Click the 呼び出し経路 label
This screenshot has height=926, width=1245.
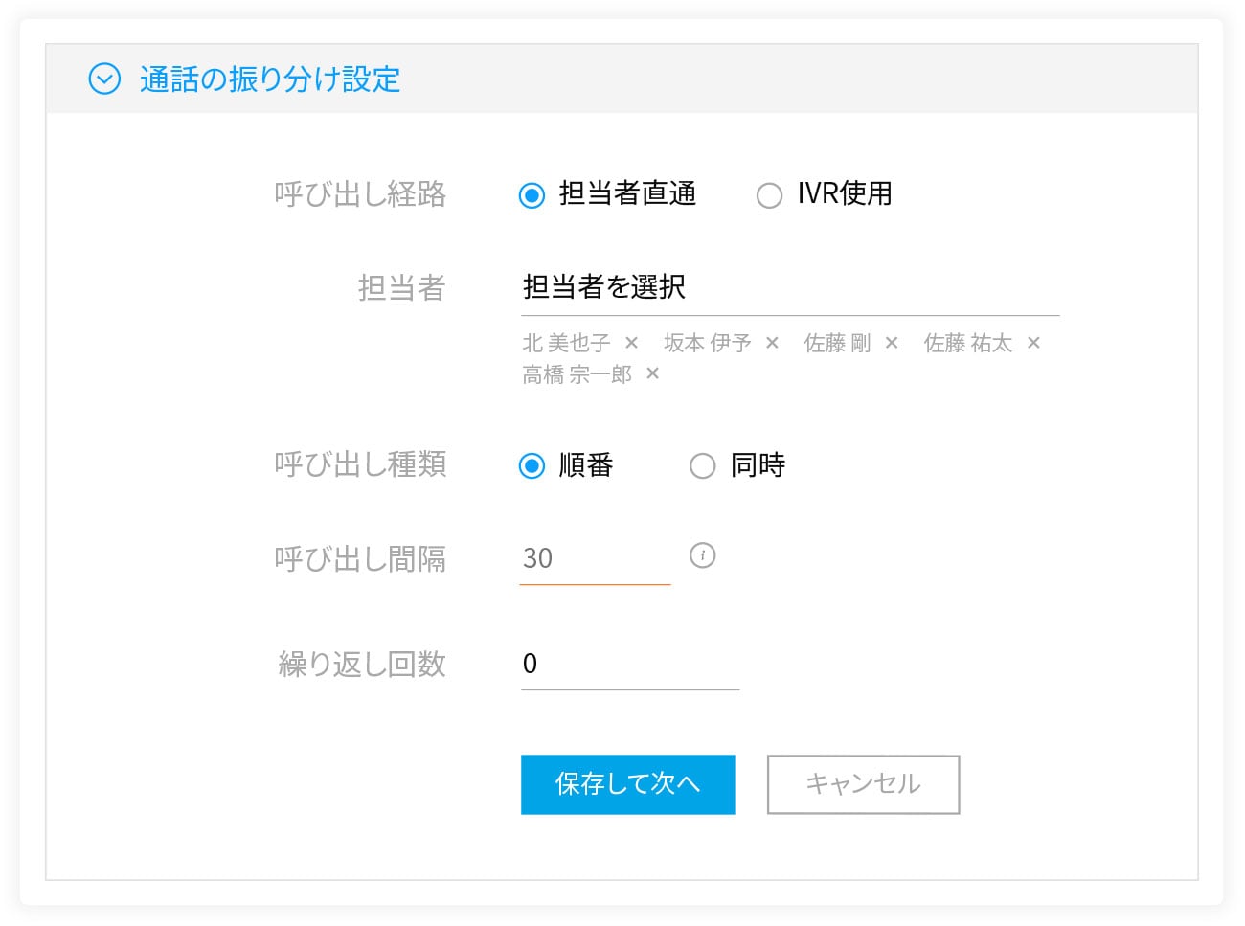tap(360, 194)
